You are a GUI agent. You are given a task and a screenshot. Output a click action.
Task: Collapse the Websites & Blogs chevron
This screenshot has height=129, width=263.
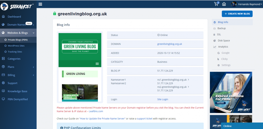[x=34, y=33]
